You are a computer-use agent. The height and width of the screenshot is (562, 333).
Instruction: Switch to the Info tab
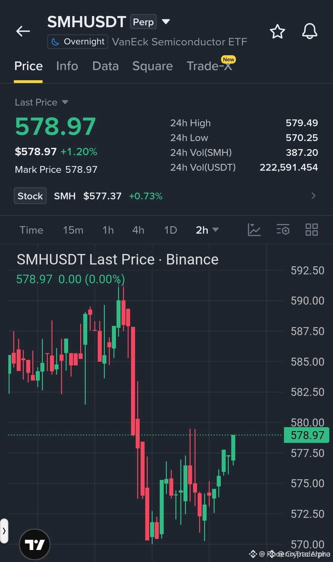click(67, 66)
